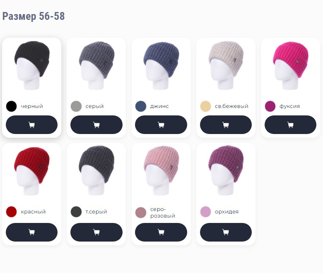Pick the light beige color swatch

[x=205, y=106]
